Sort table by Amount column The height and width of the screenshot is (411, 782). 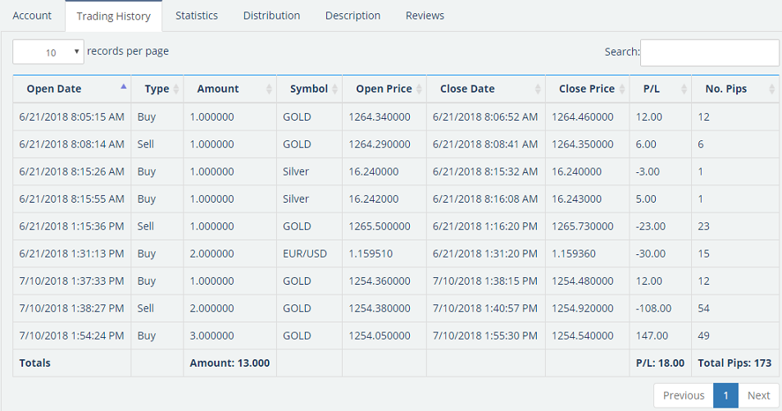[230, 89]
